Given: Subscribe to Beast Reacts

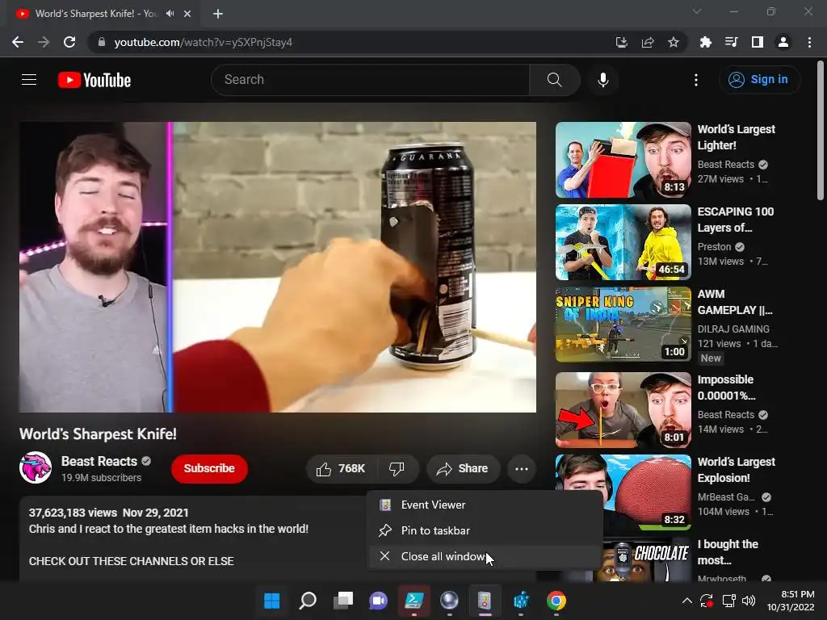Looking at the screenshot, I should 209,468.
